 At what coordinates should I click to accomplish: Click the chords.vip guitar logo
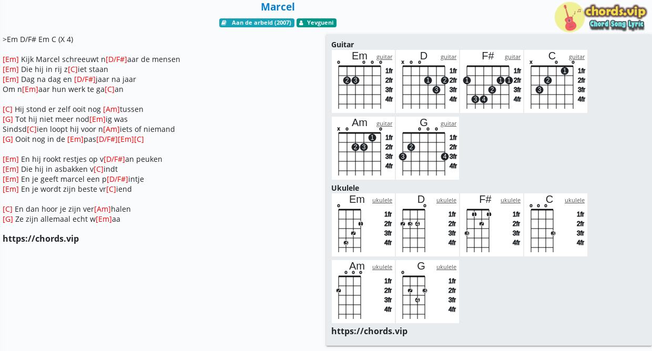tap(600, 17)
